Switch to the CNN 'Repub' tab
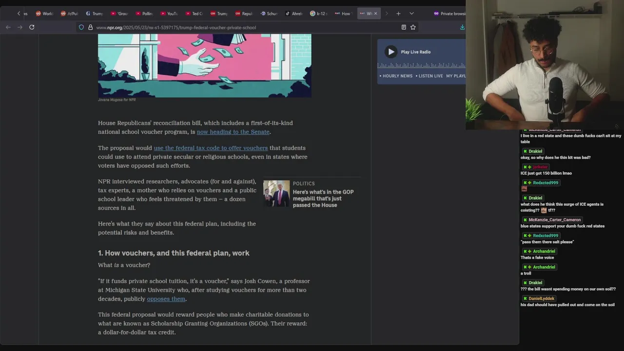Image resolution: width=624 pixels, height=351 pixels. [x=244, y=14]
